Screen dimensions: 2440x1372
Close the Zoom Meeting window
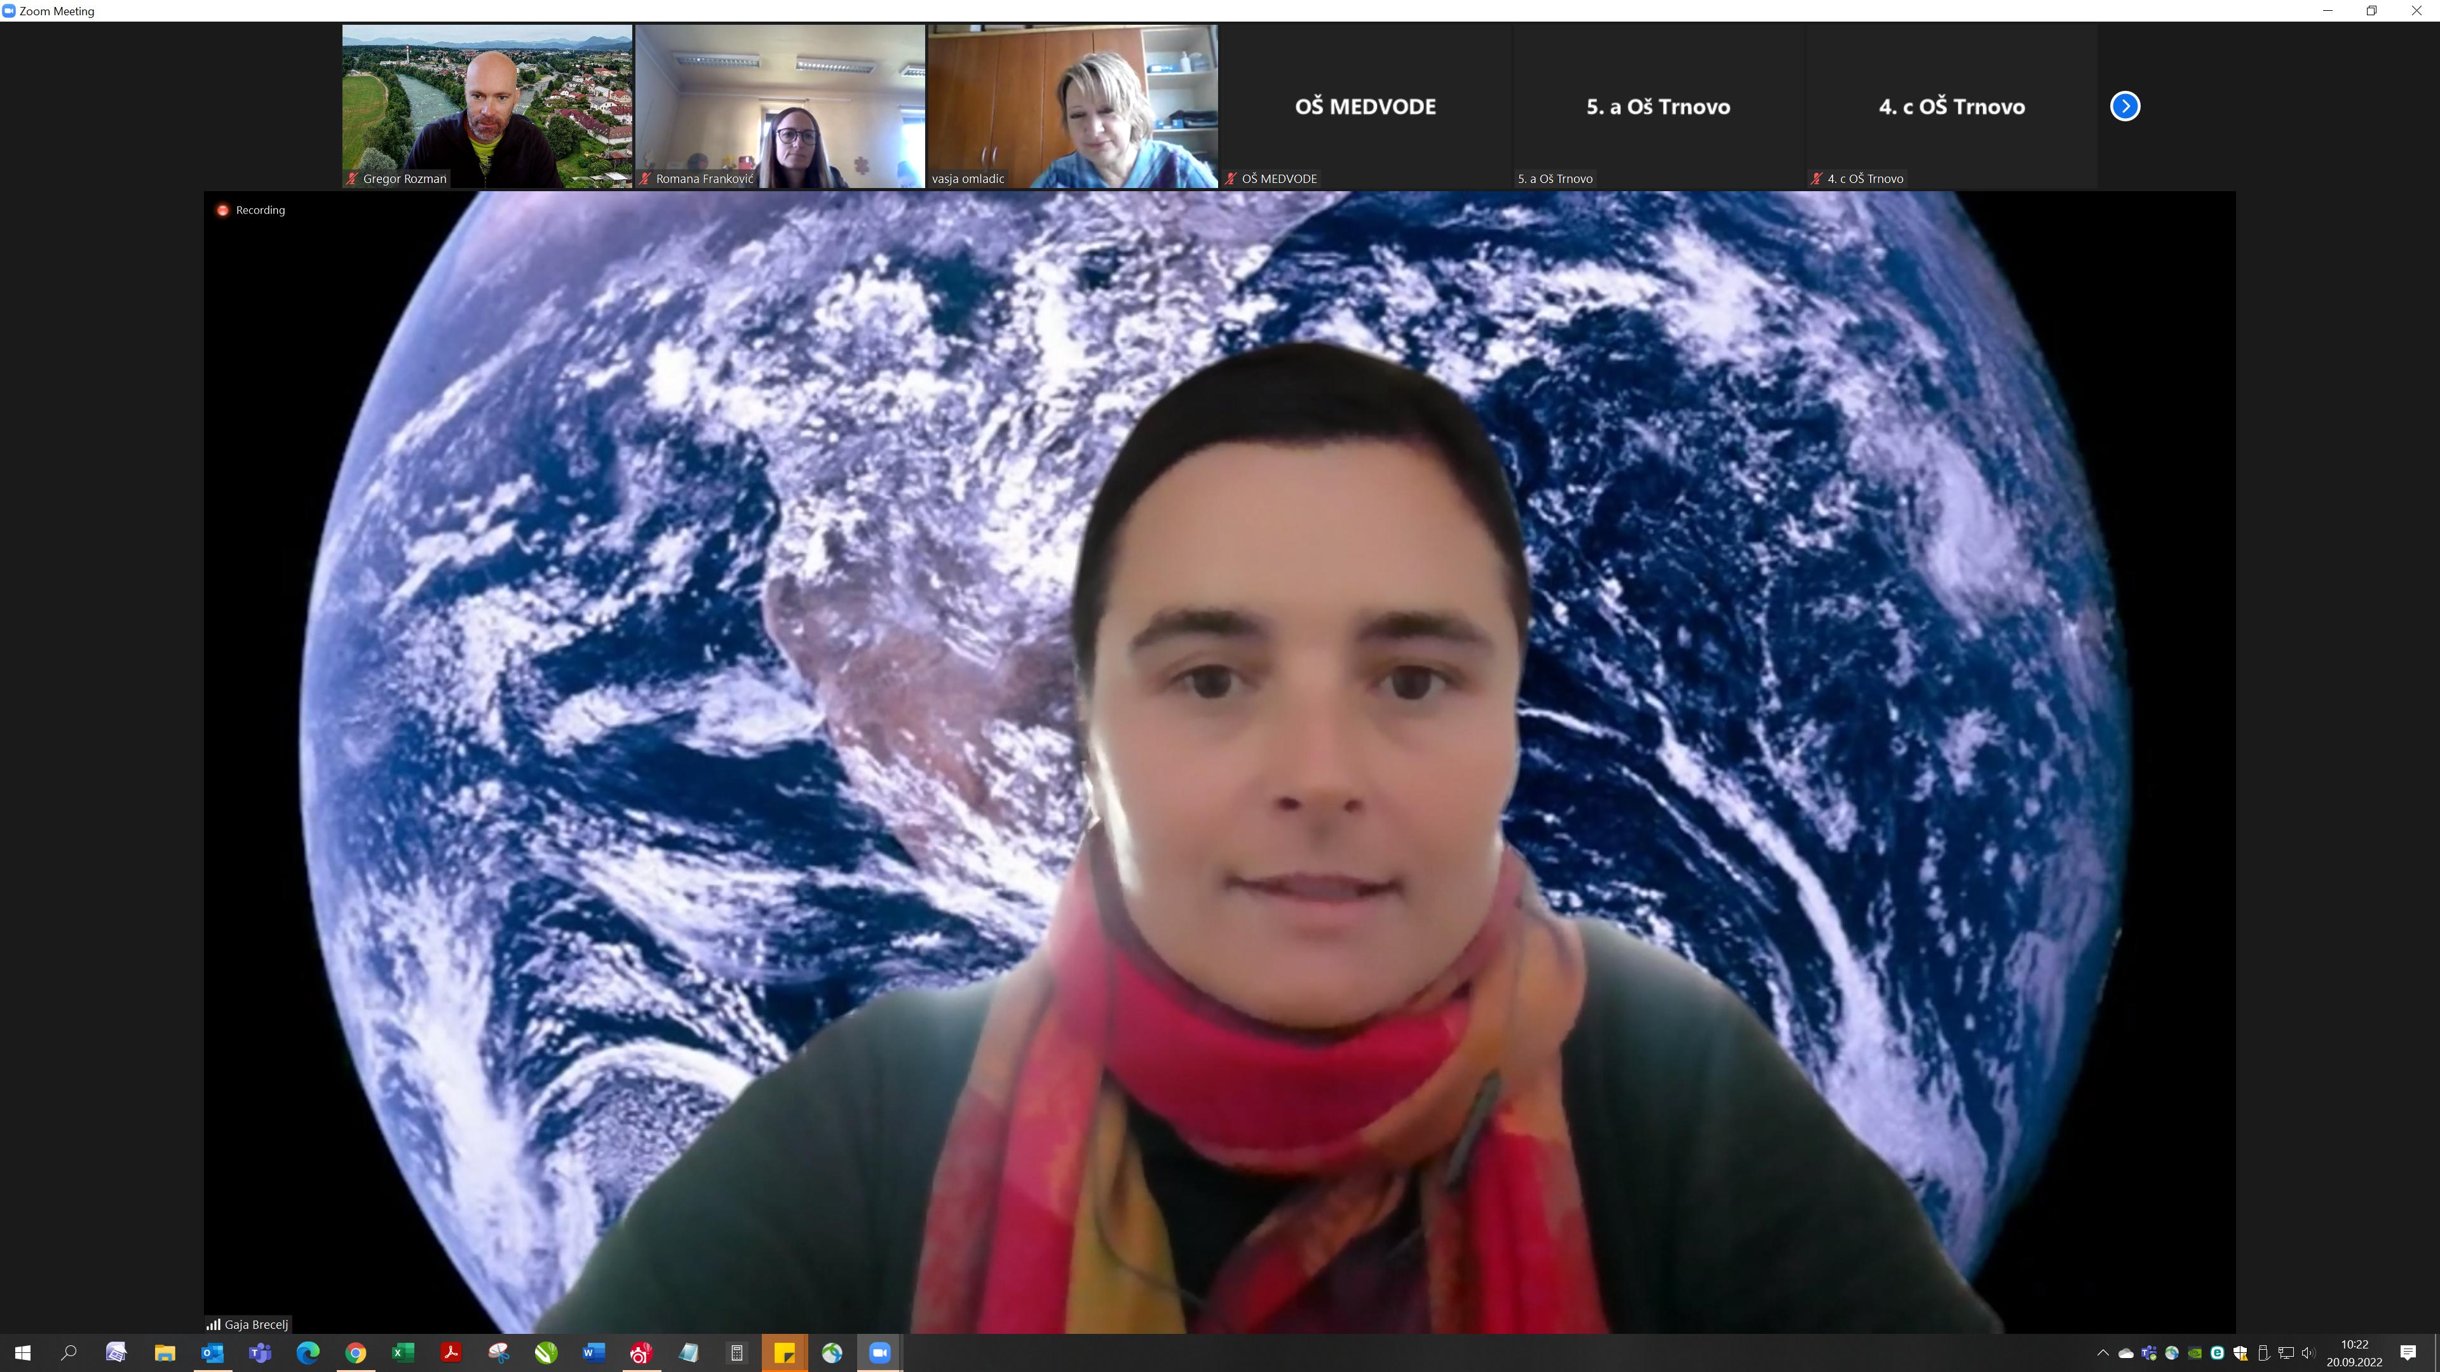click(2416, 11)
